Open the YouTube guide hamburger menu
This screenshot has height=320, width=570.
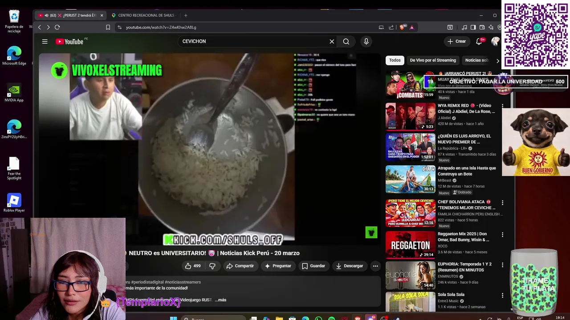(x=45, y=41)
